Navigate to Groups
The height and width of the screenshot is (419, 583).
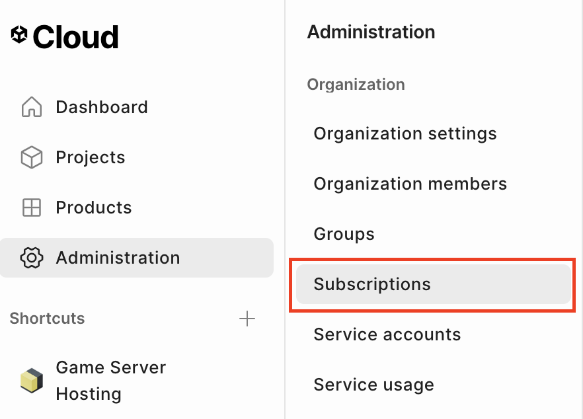(344, 234)
